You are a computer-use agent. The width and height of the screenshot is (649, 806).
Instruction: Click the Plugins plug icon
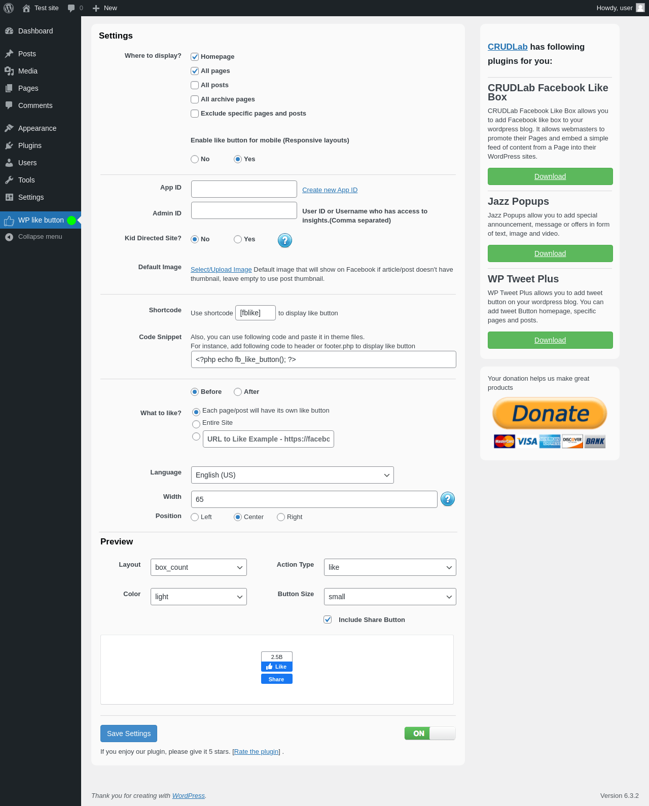9,145
